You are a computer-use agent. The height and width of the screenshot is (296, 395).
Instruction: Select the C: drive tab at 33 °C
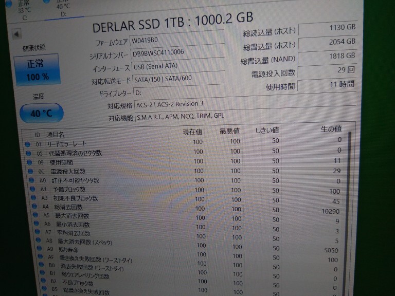click(23, 10)
